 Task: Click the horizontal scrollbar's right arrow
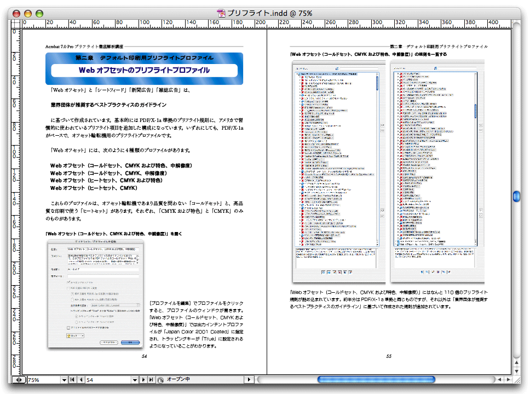click(508, 379)
